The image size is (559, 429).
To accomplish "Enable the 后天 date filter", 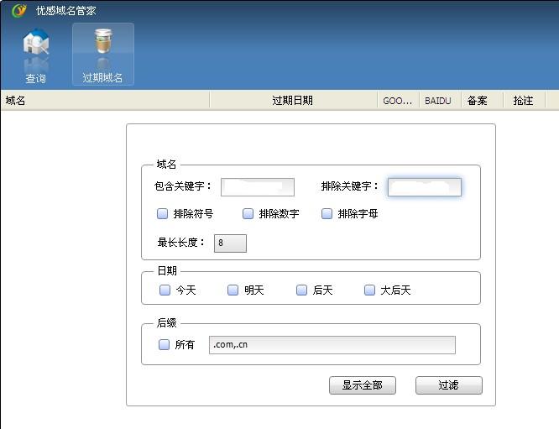I will pyautogui.click(x=302, y=290).
